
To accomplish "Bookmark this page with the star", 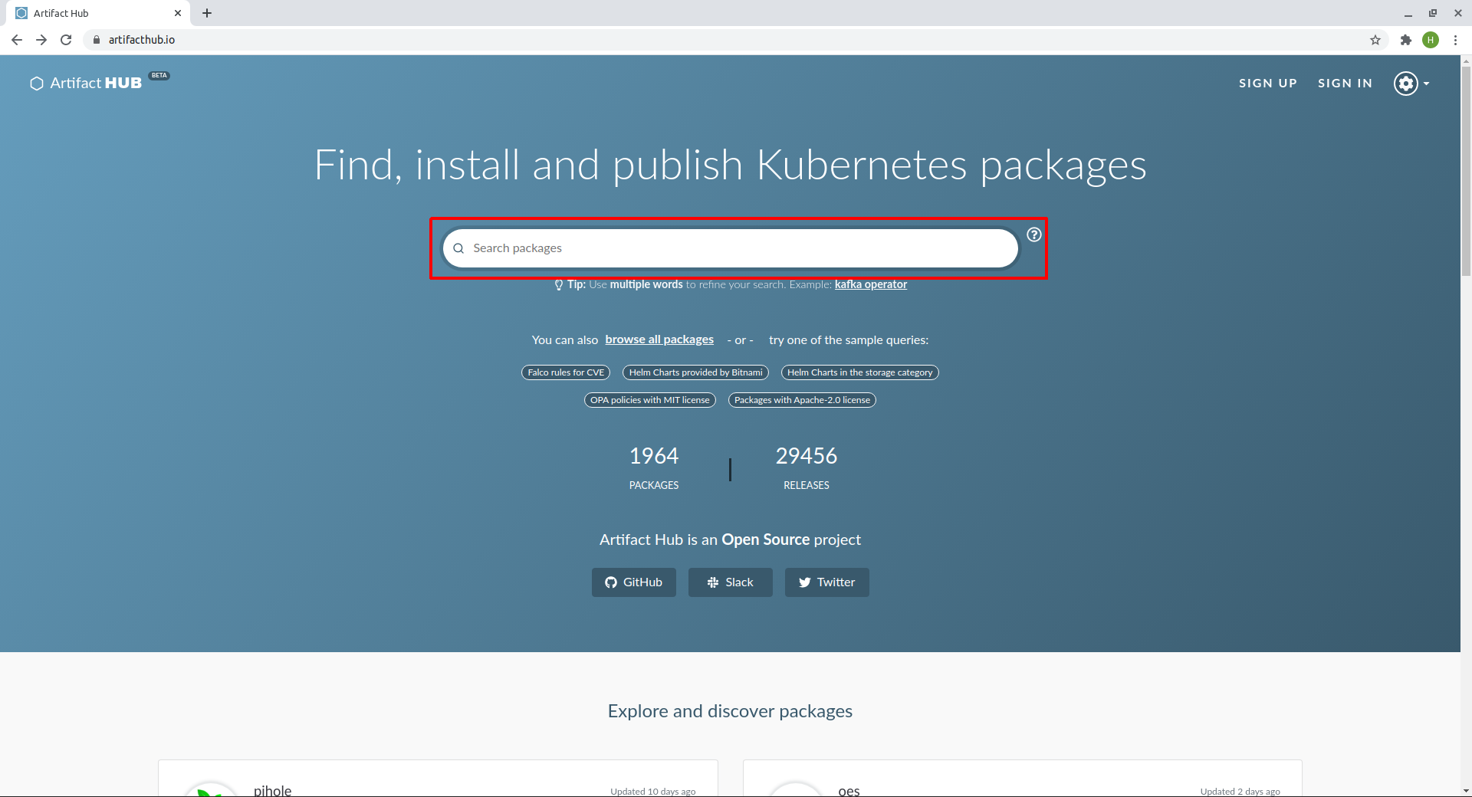I will pos(1375,40).
